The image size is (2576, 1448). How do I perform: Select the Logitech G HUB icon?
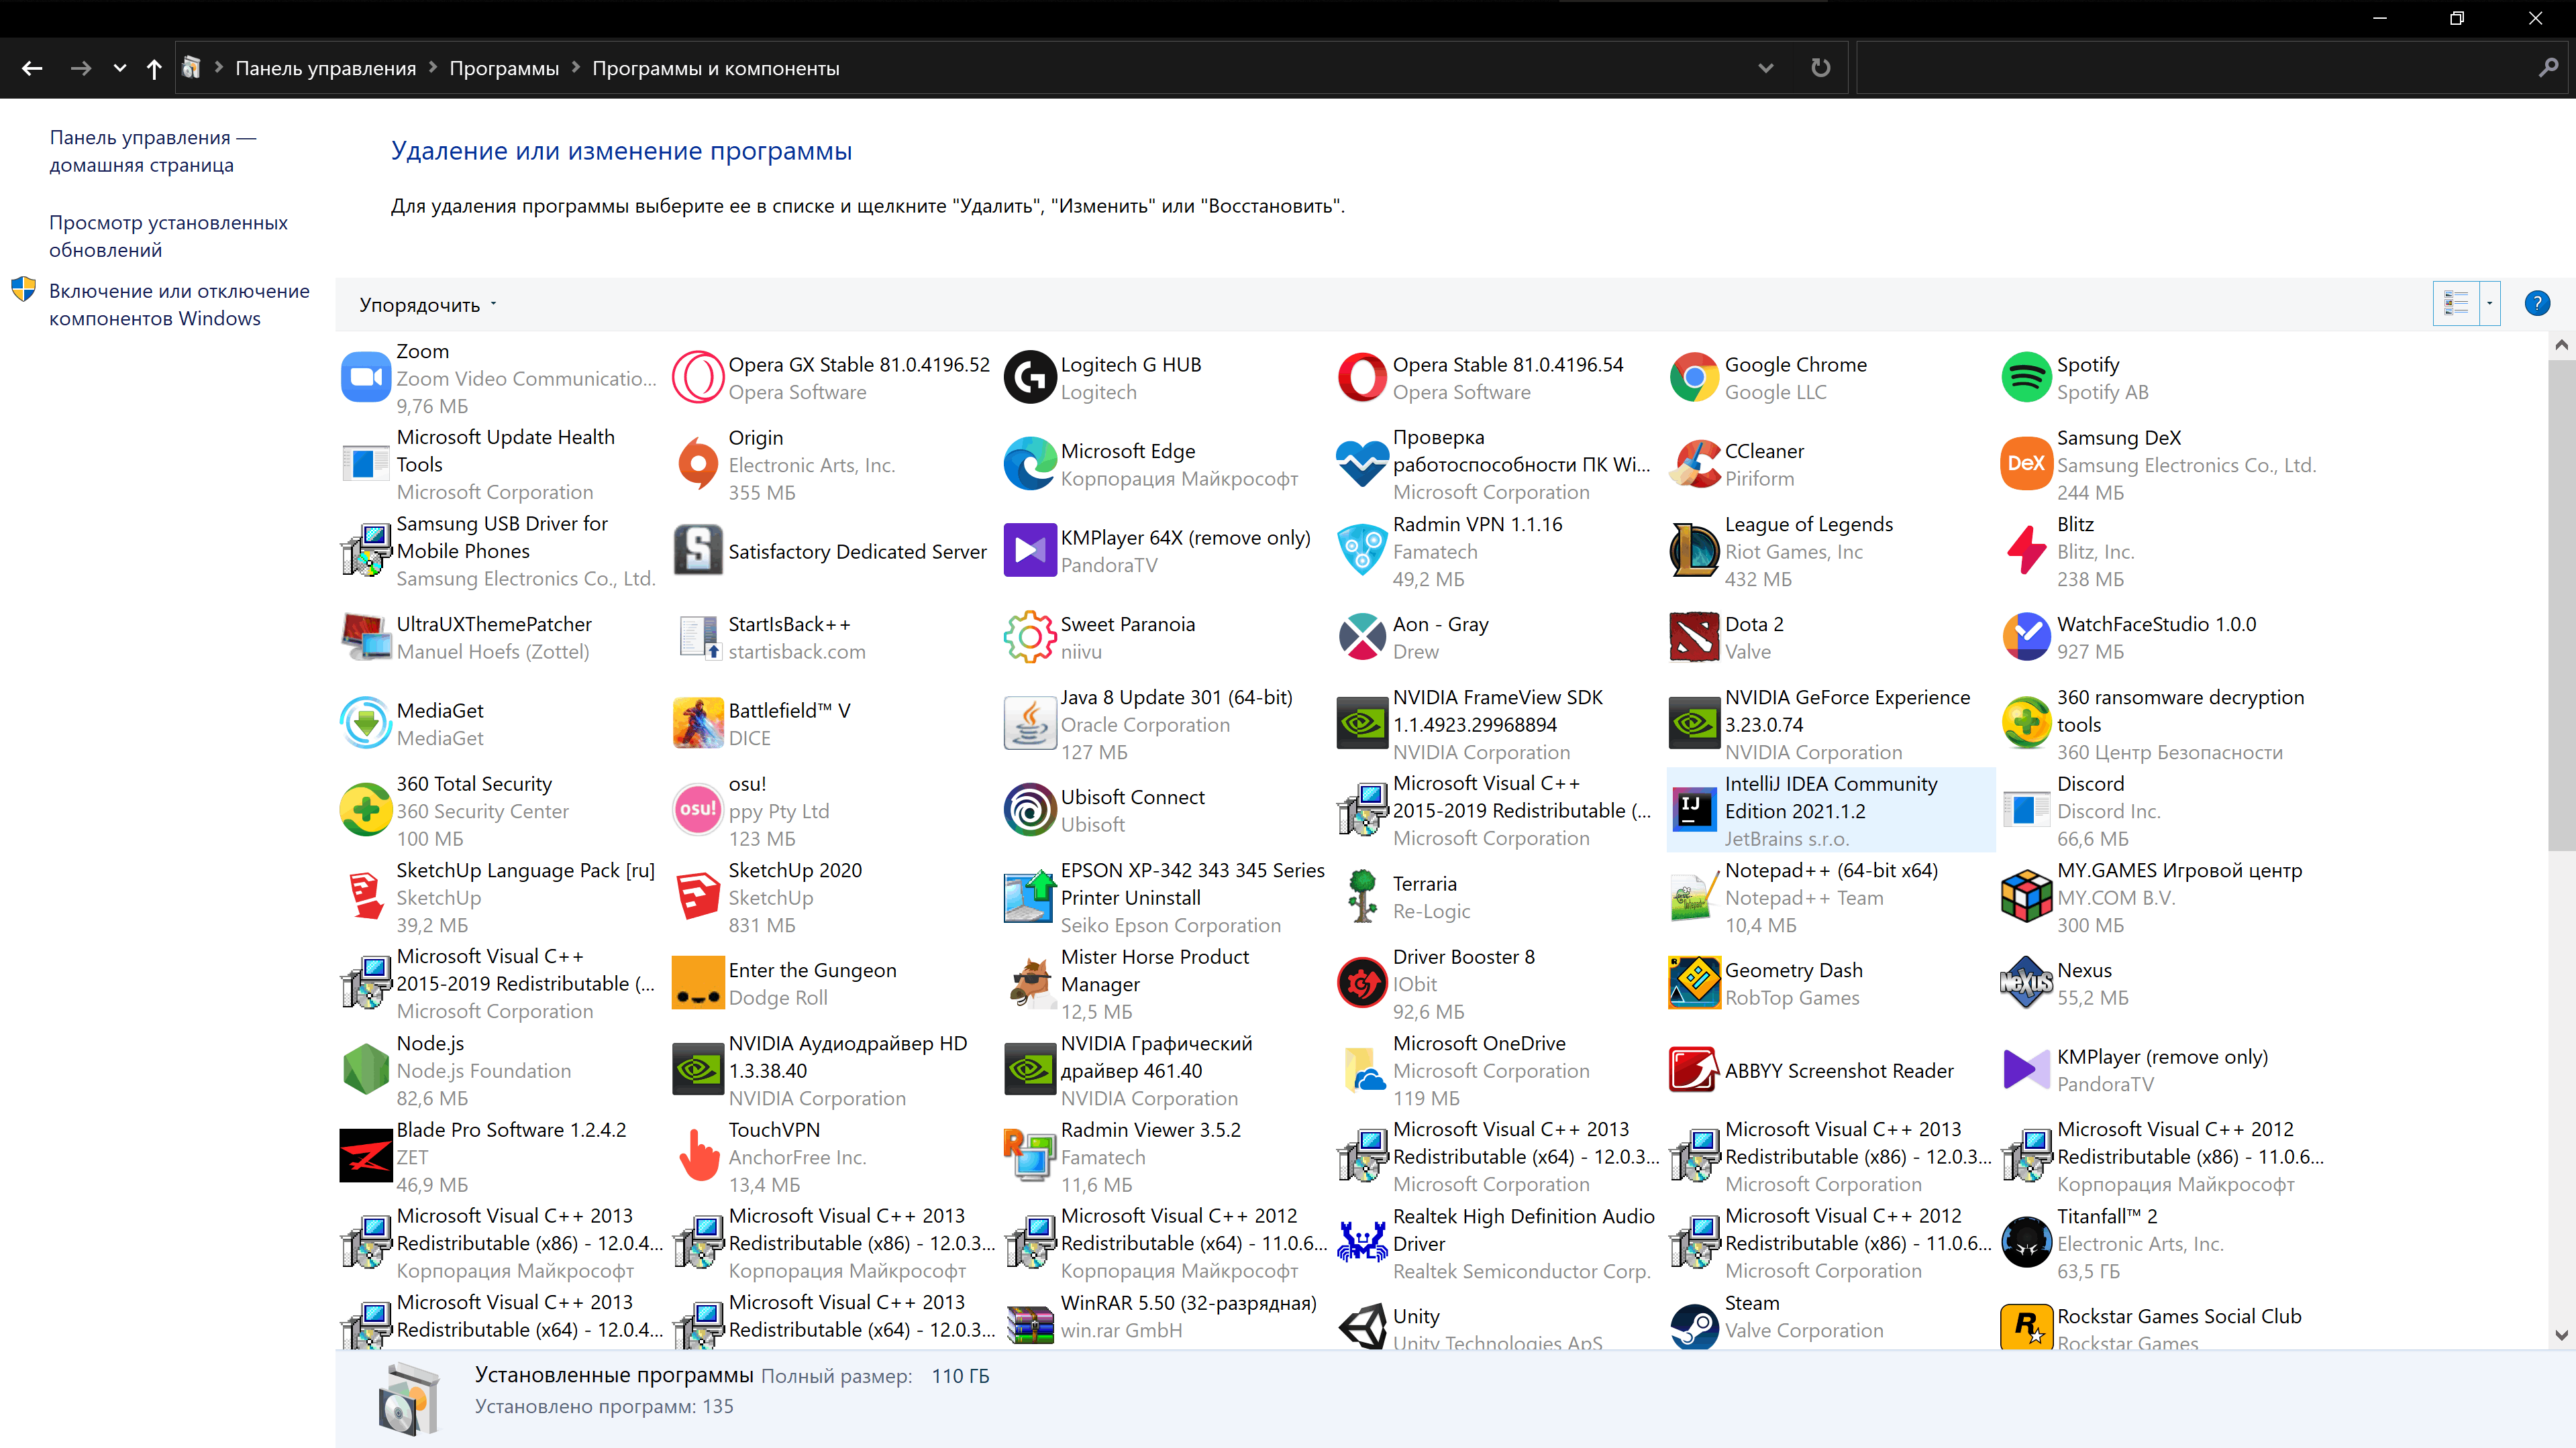[x=1030, y=378]
